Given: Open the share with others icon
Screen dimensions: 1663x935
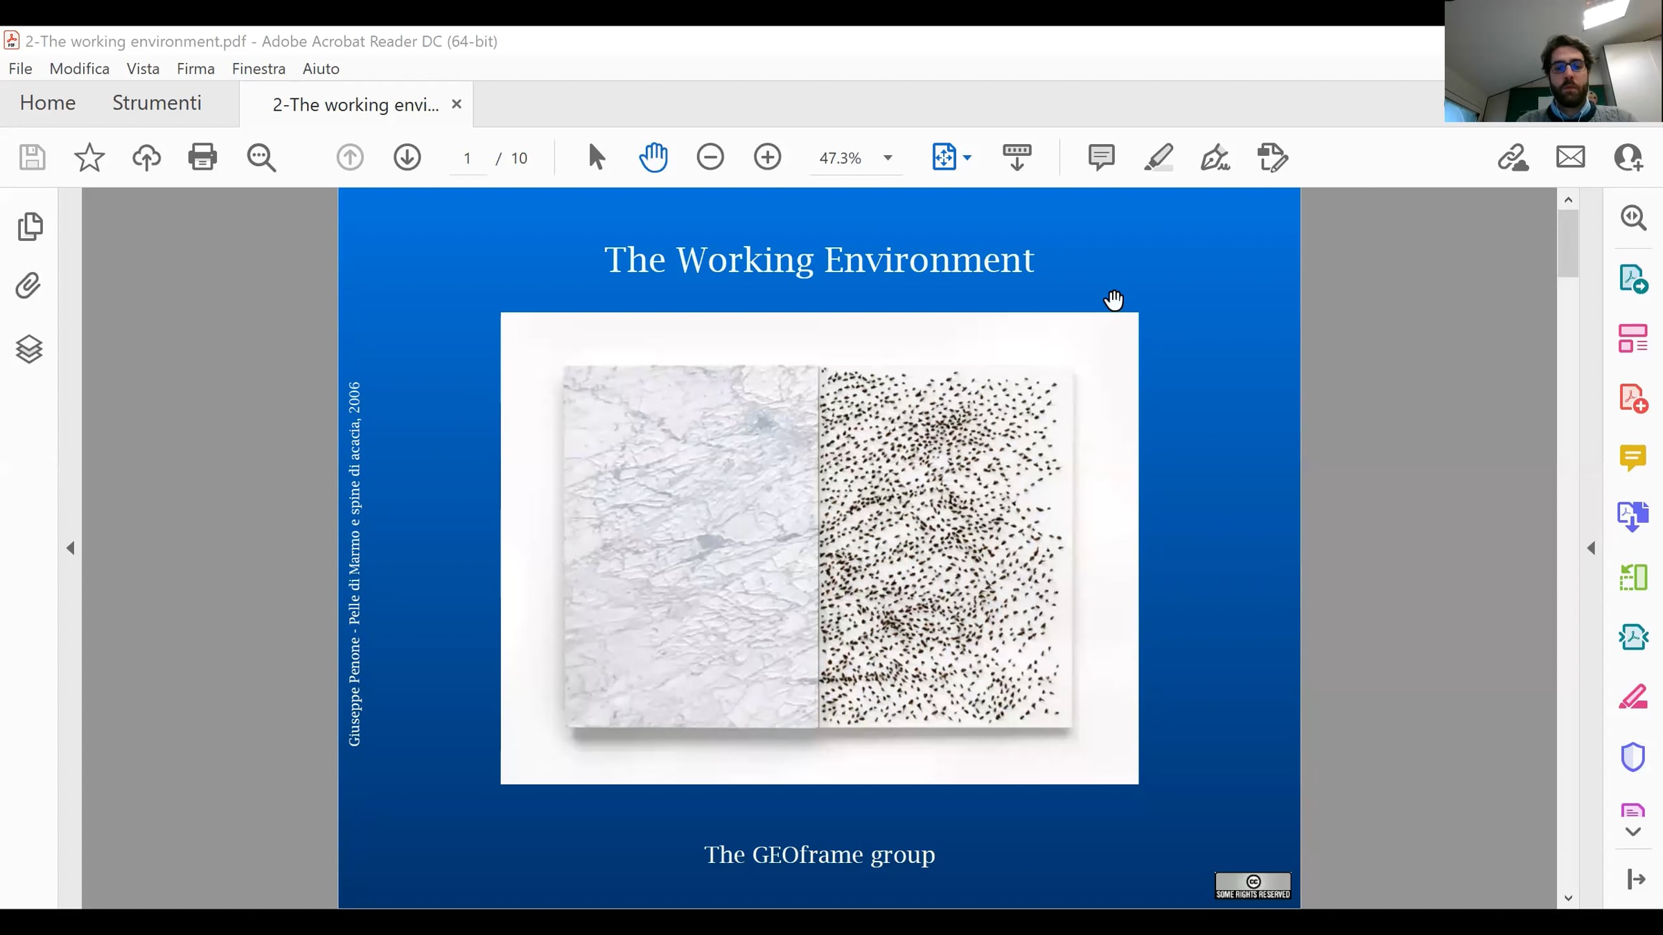Looking at the screenshot, I should point(1628,157).
